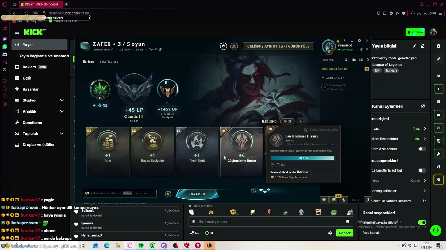The height and width of the screenshot is (250, 446).
Task: Open the info icon in right rail
Action: click(439, 46)
